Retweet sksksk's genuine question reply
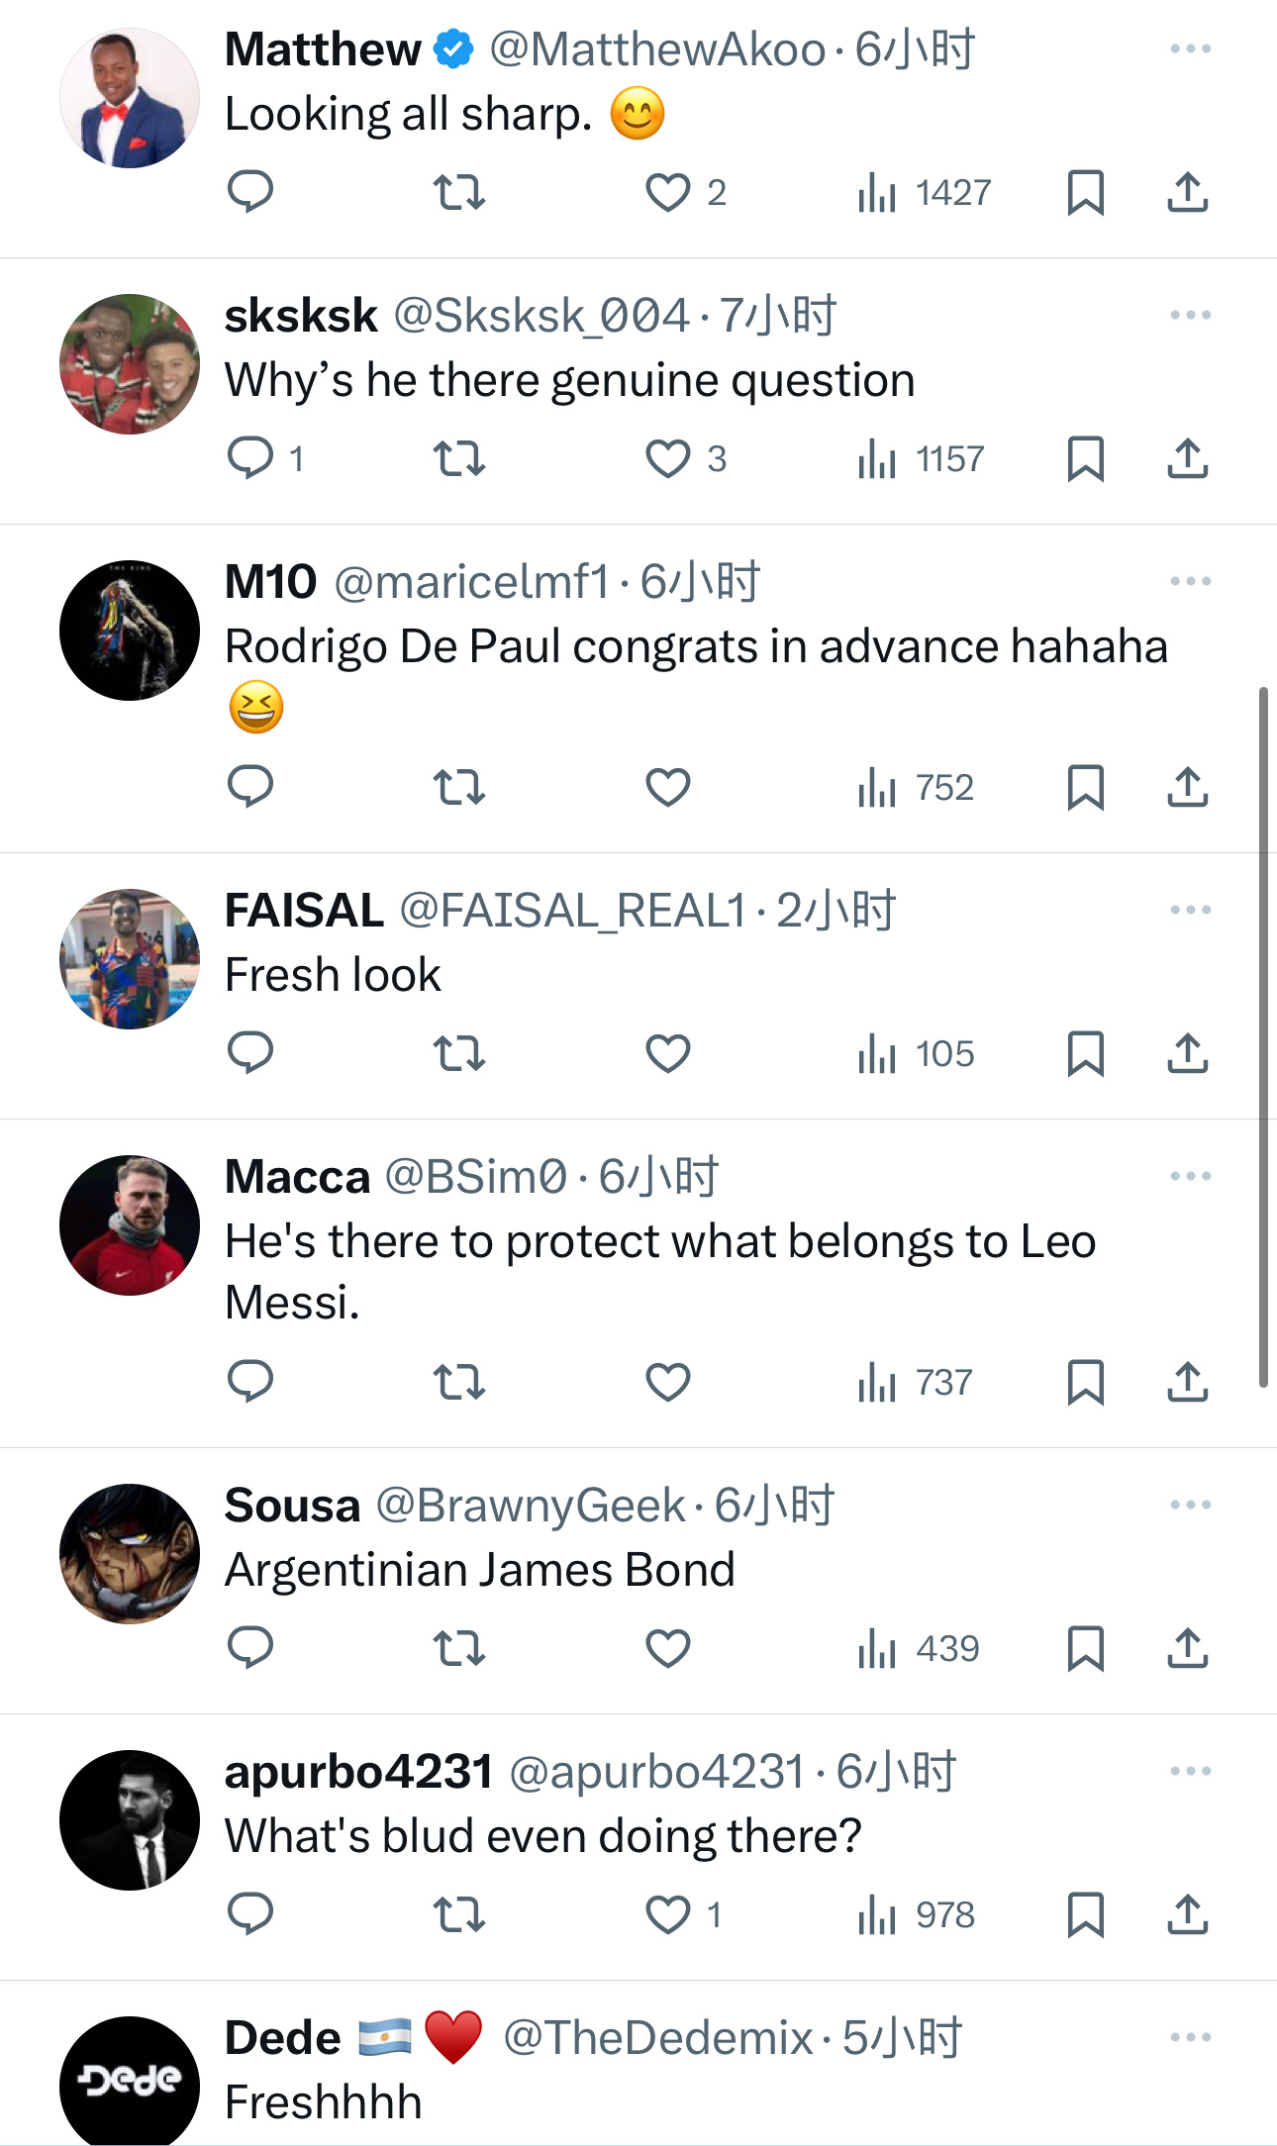Screen dimensions: 1277x2146 click(459, 458)
